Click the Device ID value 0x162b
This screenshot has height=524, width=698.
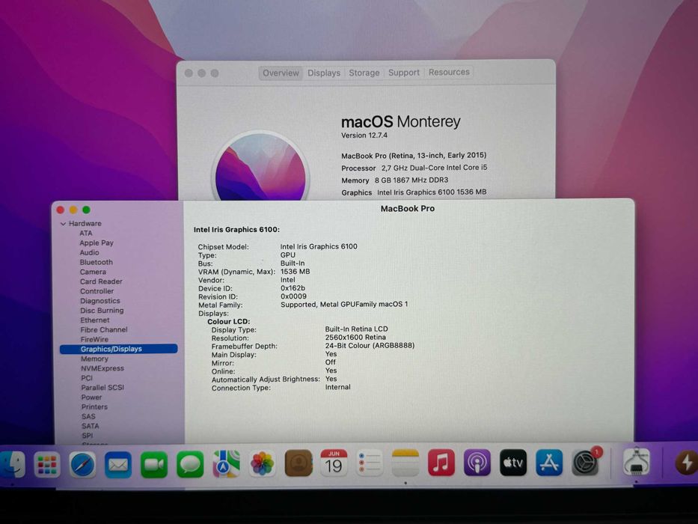point(293,288)
